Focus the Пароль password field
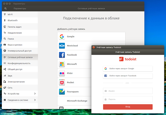Image resolution: width=166 pixels, height=115 pixels. pos(128,99)
